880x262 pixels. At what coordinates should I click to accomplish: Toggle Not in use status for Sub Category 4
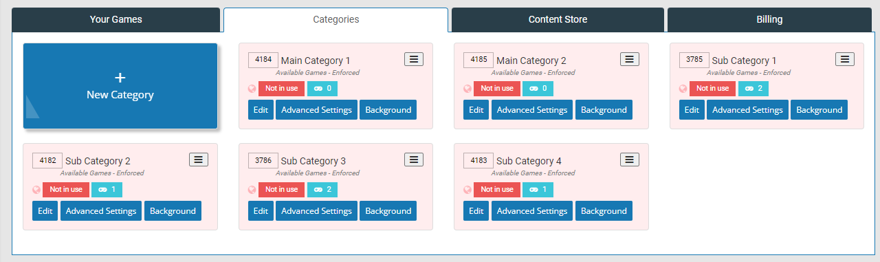point(497,189)
